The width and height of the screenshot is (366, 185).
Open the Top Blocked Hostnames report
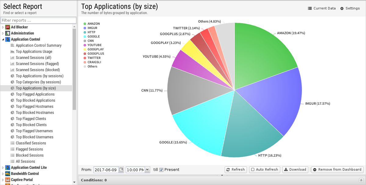35,112
